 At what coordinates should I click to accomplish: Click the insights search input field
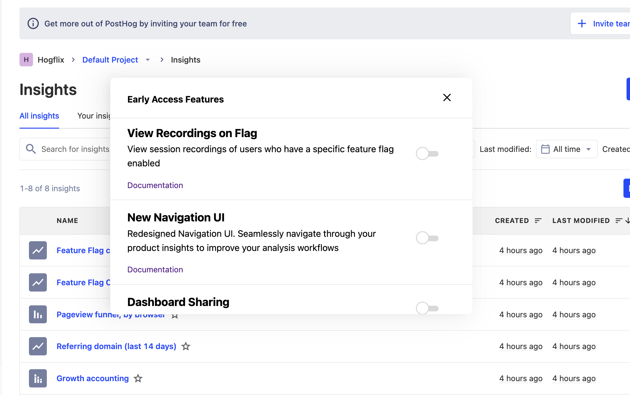pyautogui.click(x=75, y=149)
